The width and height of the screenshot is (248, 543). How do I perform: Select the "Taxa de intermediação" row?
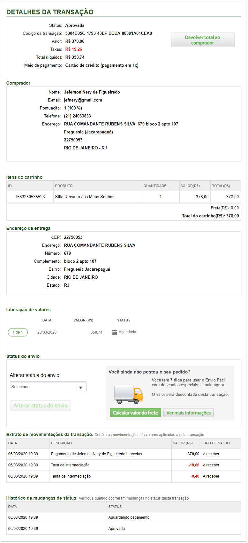click(x=70, y=465)
